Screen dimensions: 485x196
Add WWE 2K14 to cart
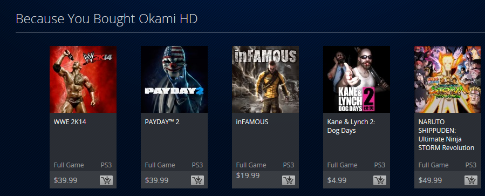(106, 180)
